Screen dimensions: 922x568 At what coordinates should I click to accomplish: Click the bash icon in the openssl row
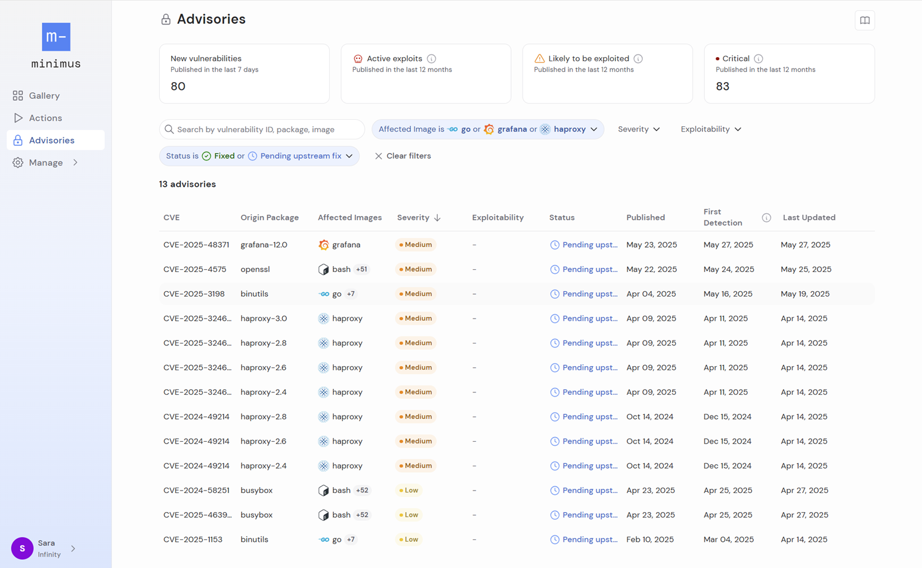tap(323, 269)
